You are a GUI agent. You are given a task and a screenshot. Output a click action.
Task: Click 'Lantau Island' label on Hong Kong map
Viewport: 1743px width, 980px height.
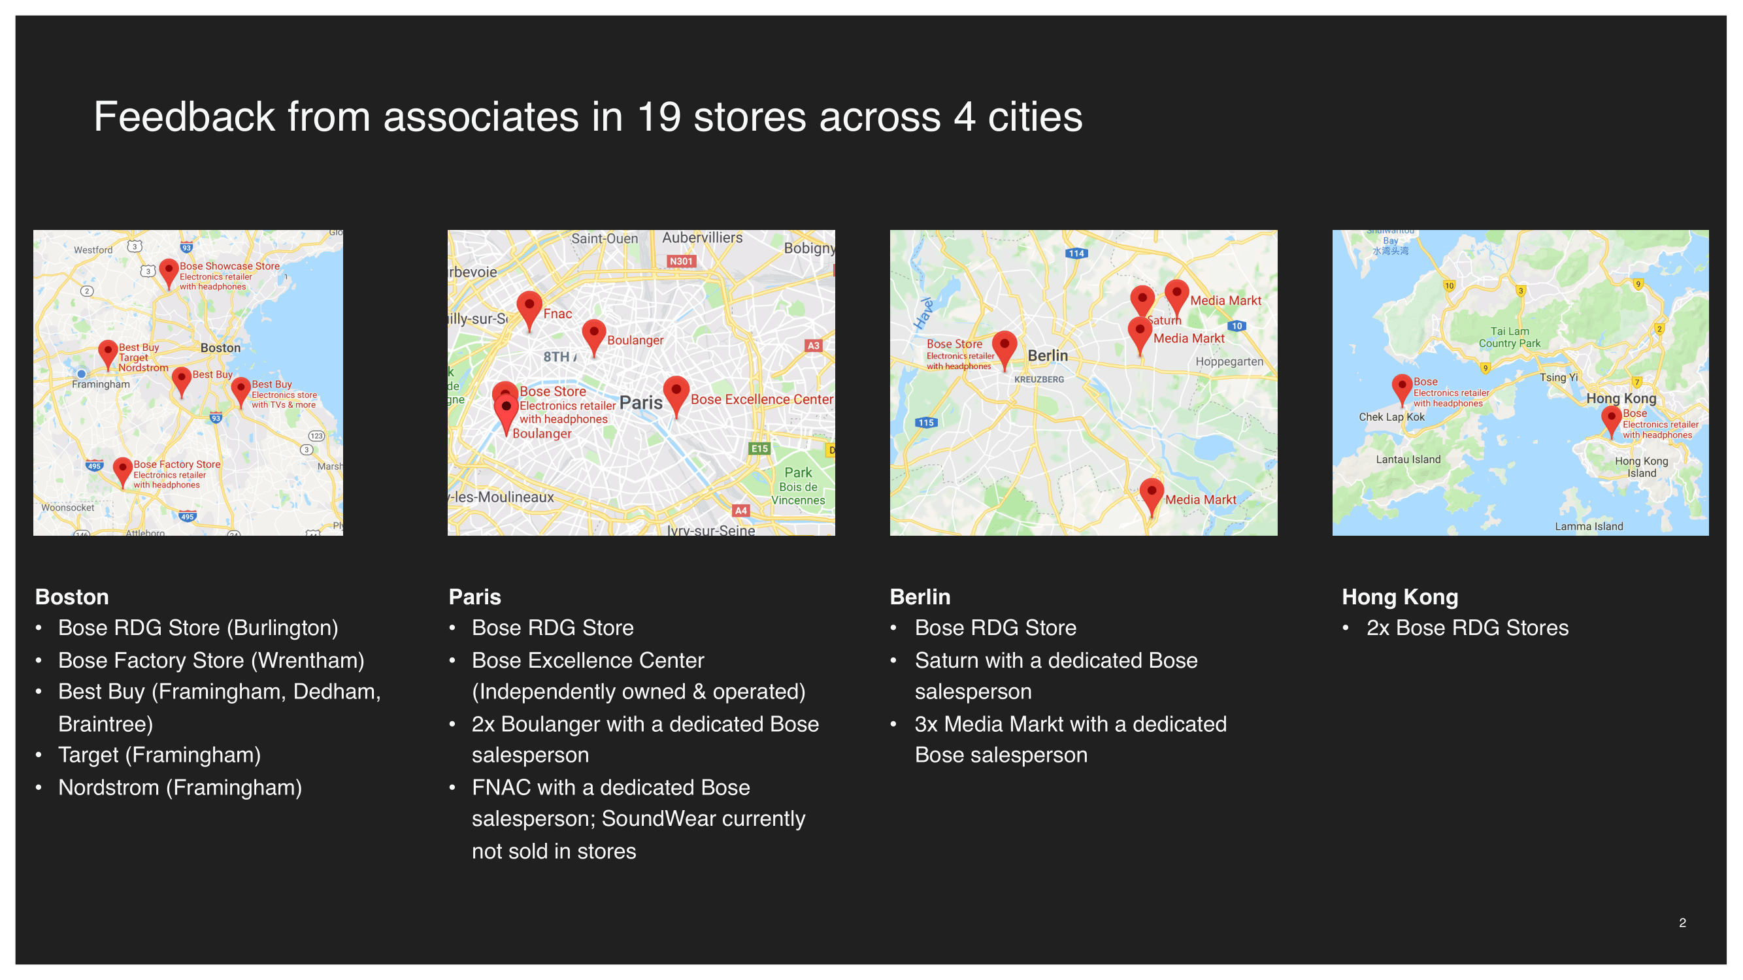tap(1408, 460)
